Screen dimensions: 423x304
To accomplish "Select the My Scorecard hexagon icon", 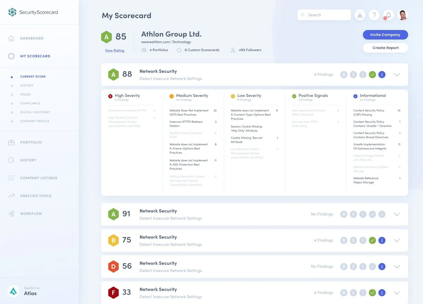I will [11, 56].
